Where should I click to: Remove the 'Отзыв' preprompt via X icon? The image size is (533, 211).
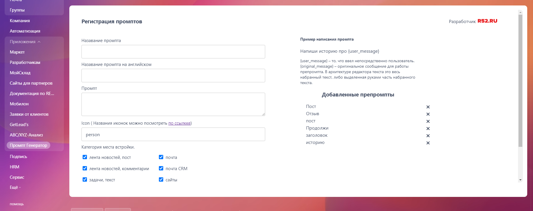click(x=428, y=114)
